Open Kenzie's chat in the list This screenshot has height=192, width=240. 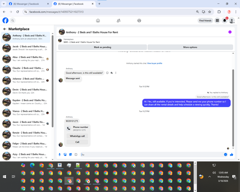coord(25,134)
